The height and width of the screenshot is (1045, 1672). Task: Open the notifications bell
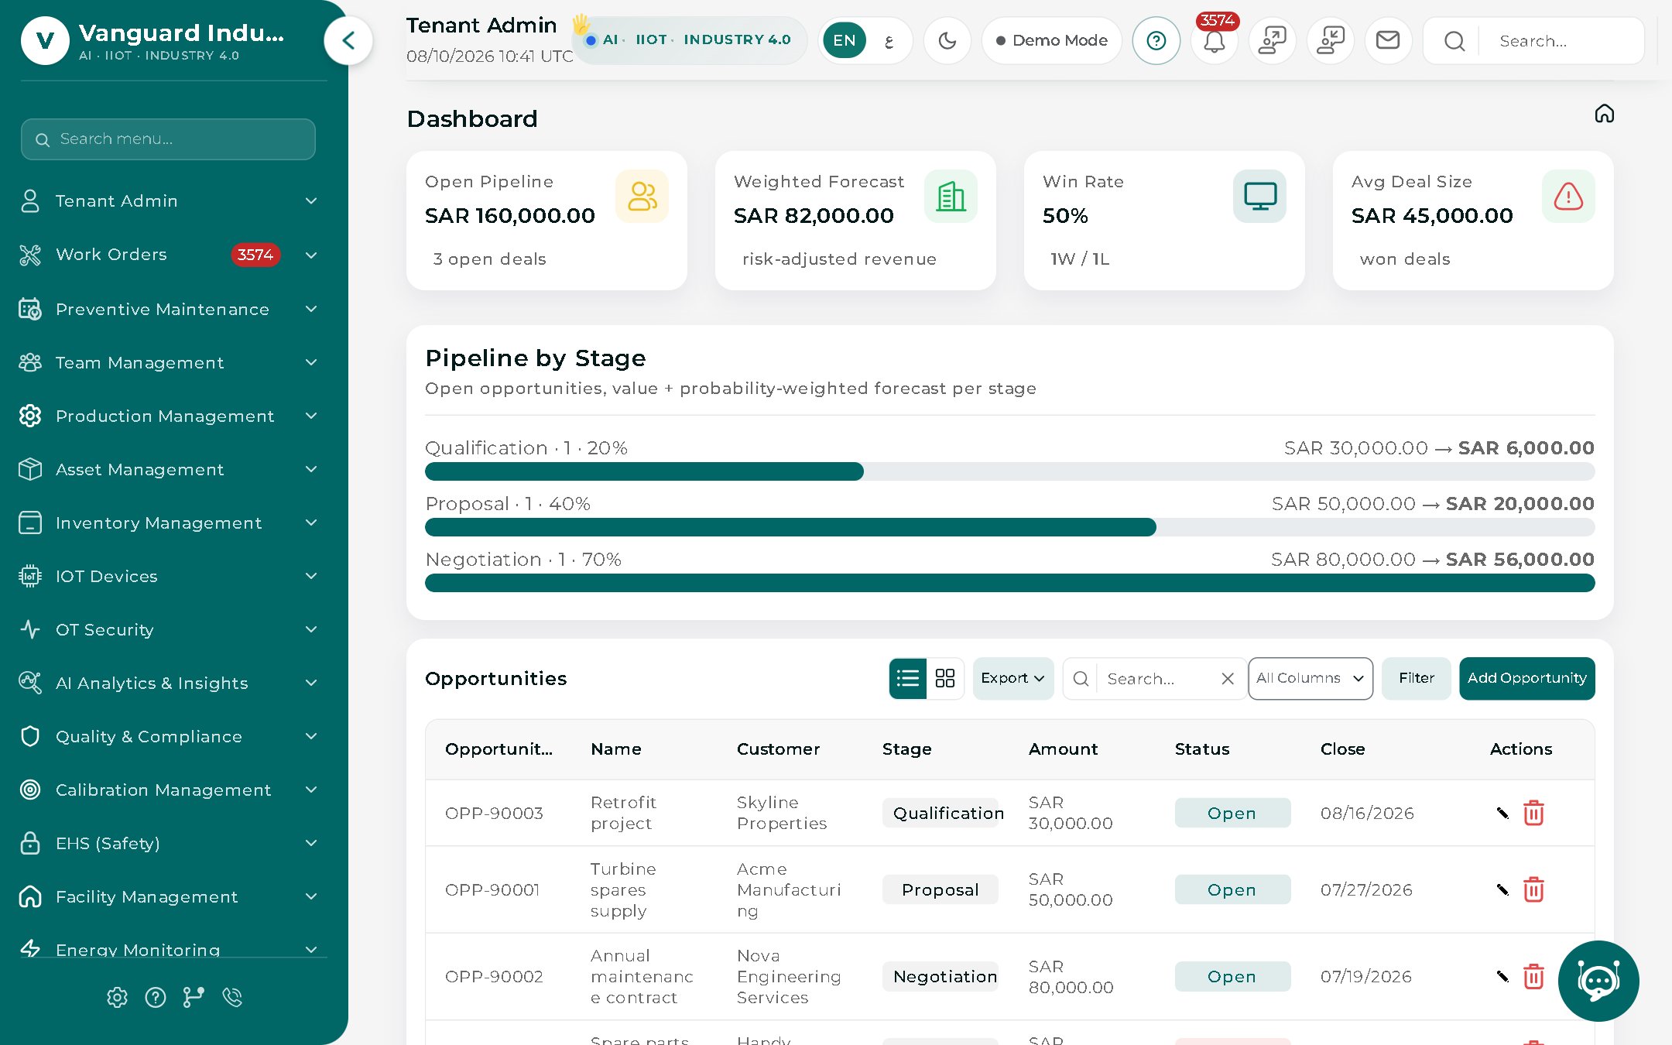(1214, 40)
